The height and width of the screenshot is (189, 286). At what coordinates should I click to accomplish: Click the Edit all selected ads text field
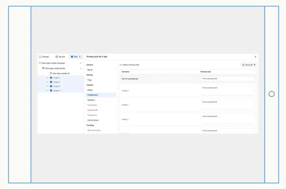(x=227, y=79)
